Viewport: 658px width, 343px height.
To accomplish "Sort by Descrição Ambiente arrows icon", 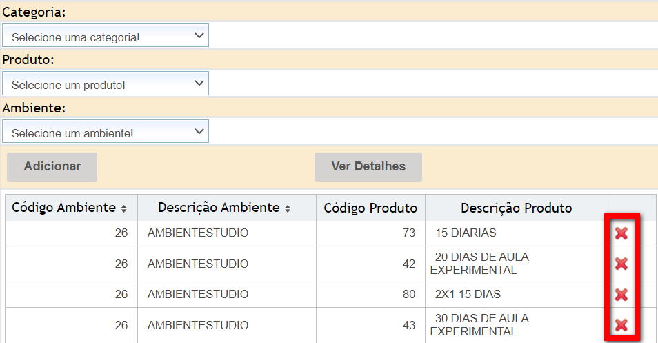I will tap(288, 208).
